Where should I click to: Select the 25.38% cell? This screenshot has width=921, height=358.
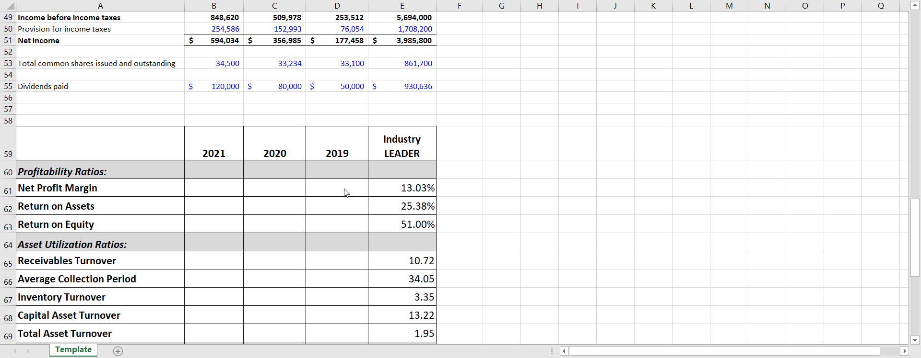coord(402,206)
